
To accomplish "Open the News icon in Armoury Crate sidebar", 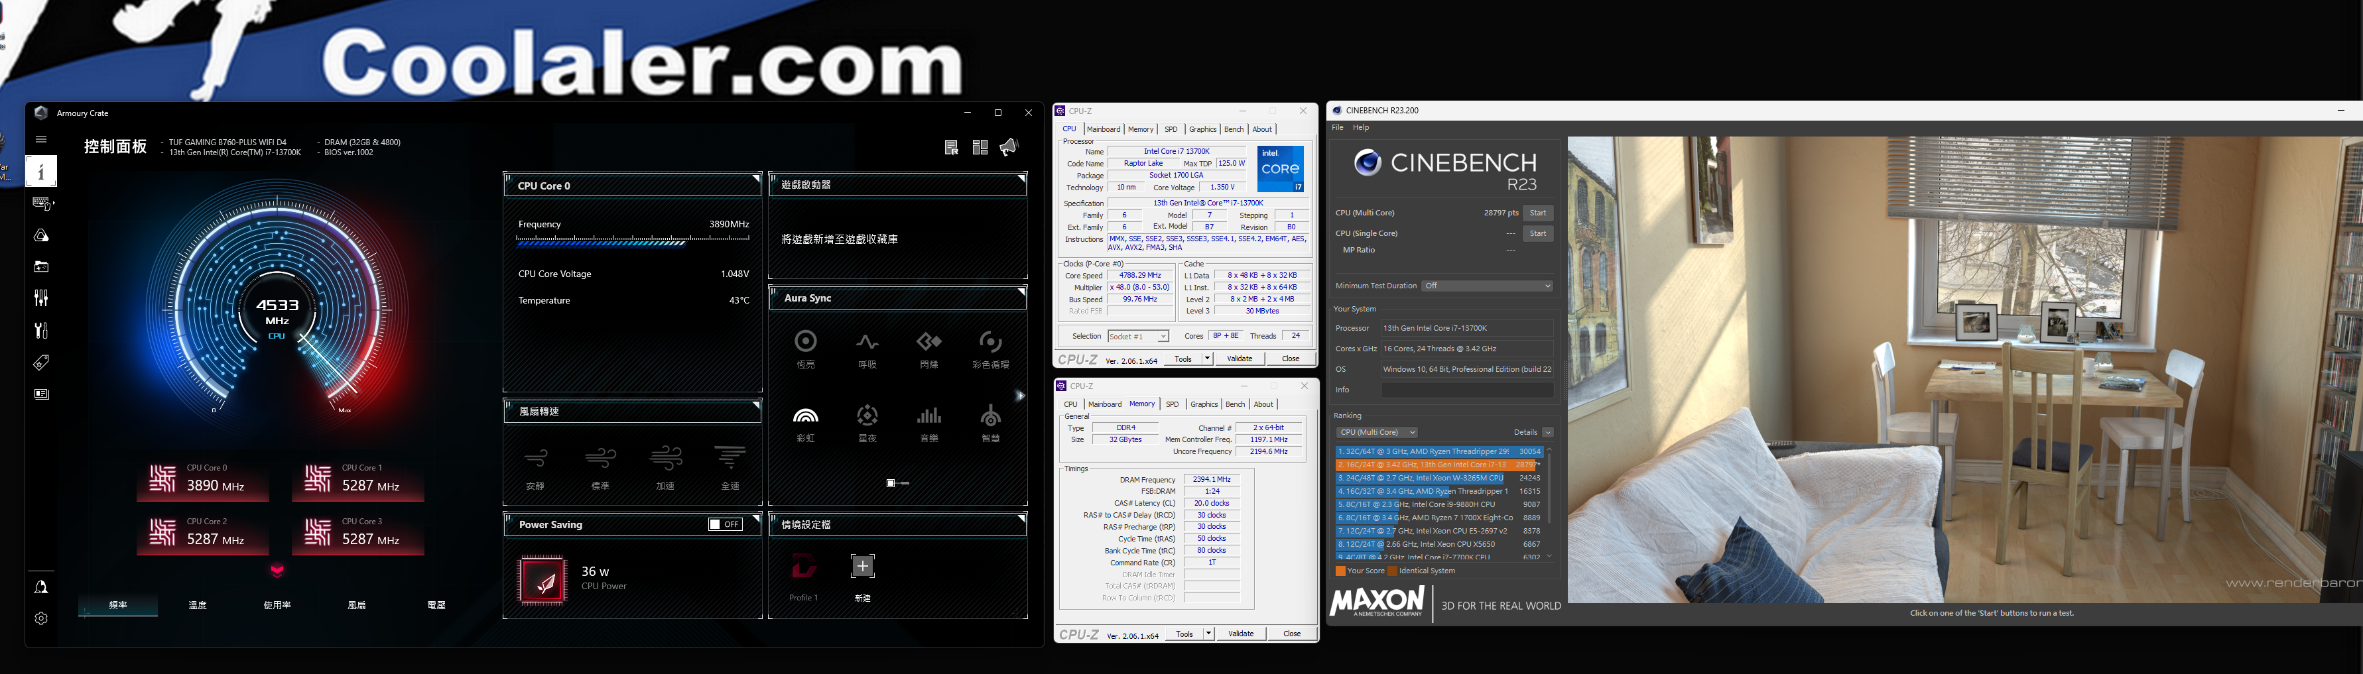I will point(41,394).
